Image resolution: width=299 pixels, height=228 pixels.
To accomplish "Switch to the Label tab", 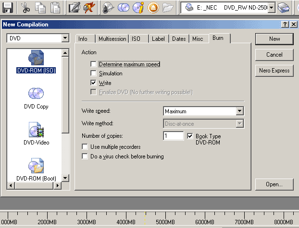I will pyautogui.click(x=159, y=39).
